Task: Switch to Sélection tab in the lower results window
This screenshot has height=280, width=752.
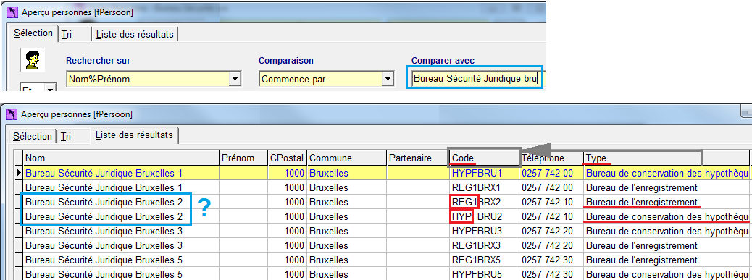Action: [x=32, y=137]
